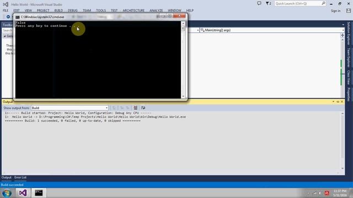
Task: Open the PROJECT menu
Action: click(43, 10)
